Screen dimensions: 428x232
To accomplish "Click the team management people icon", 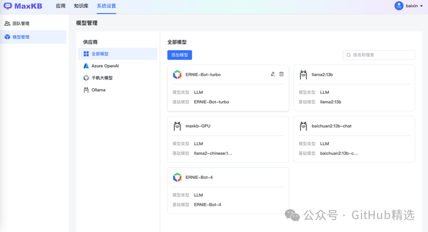I will (7, 23).
